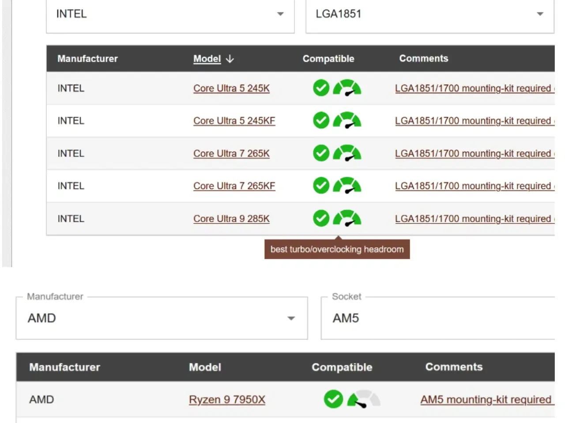The height and width of the screenshot is (423, 565).
Task: Open the AM5 socket dropdown
Action: 438,318
